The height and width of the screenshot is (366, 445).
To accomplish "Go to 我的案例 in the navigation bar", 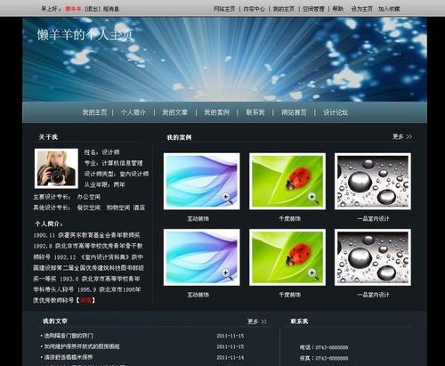I will tap(216, 112).
